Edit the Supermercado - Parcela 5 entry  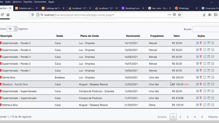click(197, 43)
